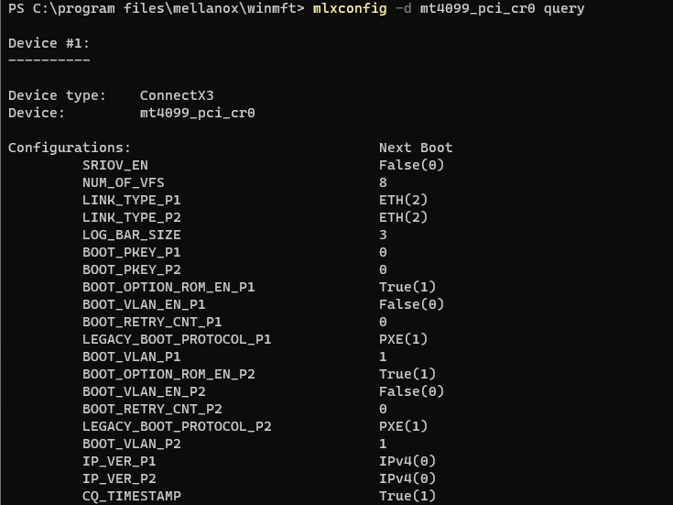Click the LINK_TYPE_P1 ETH(2) value
Image resolution: width=673 pixels, height=505 pixels.
(403, 200)
